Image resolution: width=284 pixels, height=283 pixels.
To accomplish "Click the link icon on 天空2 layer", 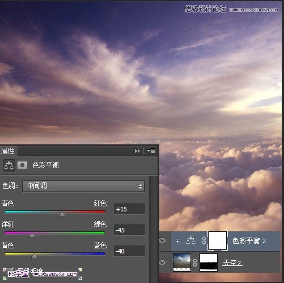I will coord(195,263).
